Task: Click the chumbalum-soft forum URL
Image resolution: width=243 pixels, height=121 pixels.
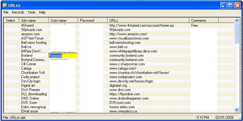Action: coord(139,73)
